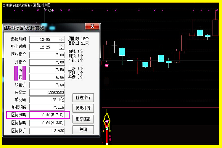Run 形态匹配 pattern matching
Image resolution: width=222 pixels, height=148 pixels.
[x=83, y=119]
